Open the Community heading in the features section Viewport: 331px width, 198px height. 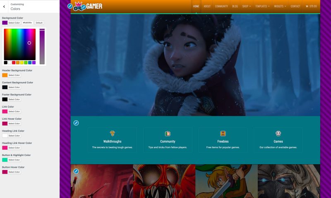[x=168, y=141]
